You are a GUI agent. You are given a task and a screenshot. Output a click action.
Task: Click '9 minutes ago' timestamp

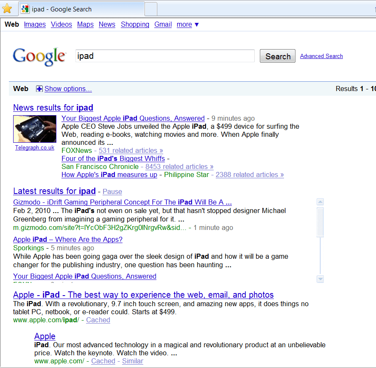coord(233,118)
